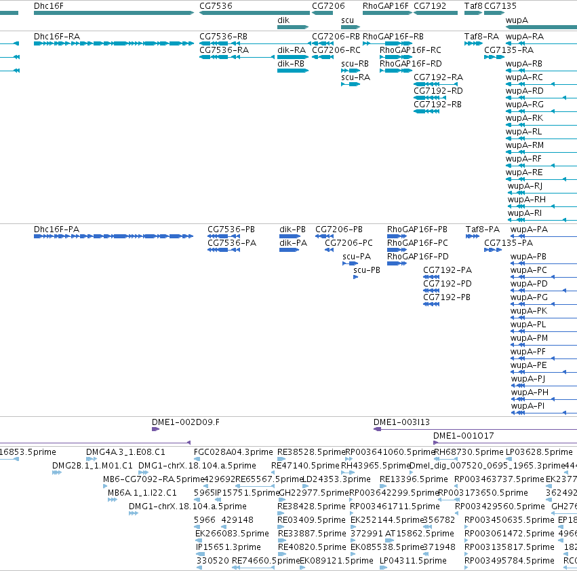Click the CG7536 gene feature
The width and height of the screenshot is (577, 571).
click(x=255, y=13)
